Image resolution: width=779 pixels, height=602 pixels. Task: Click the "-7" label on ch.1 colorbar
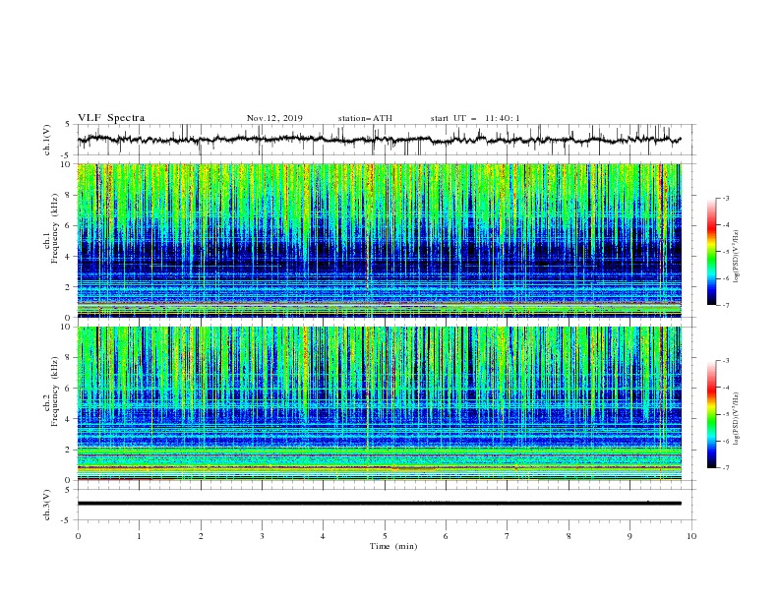[726, 306]
